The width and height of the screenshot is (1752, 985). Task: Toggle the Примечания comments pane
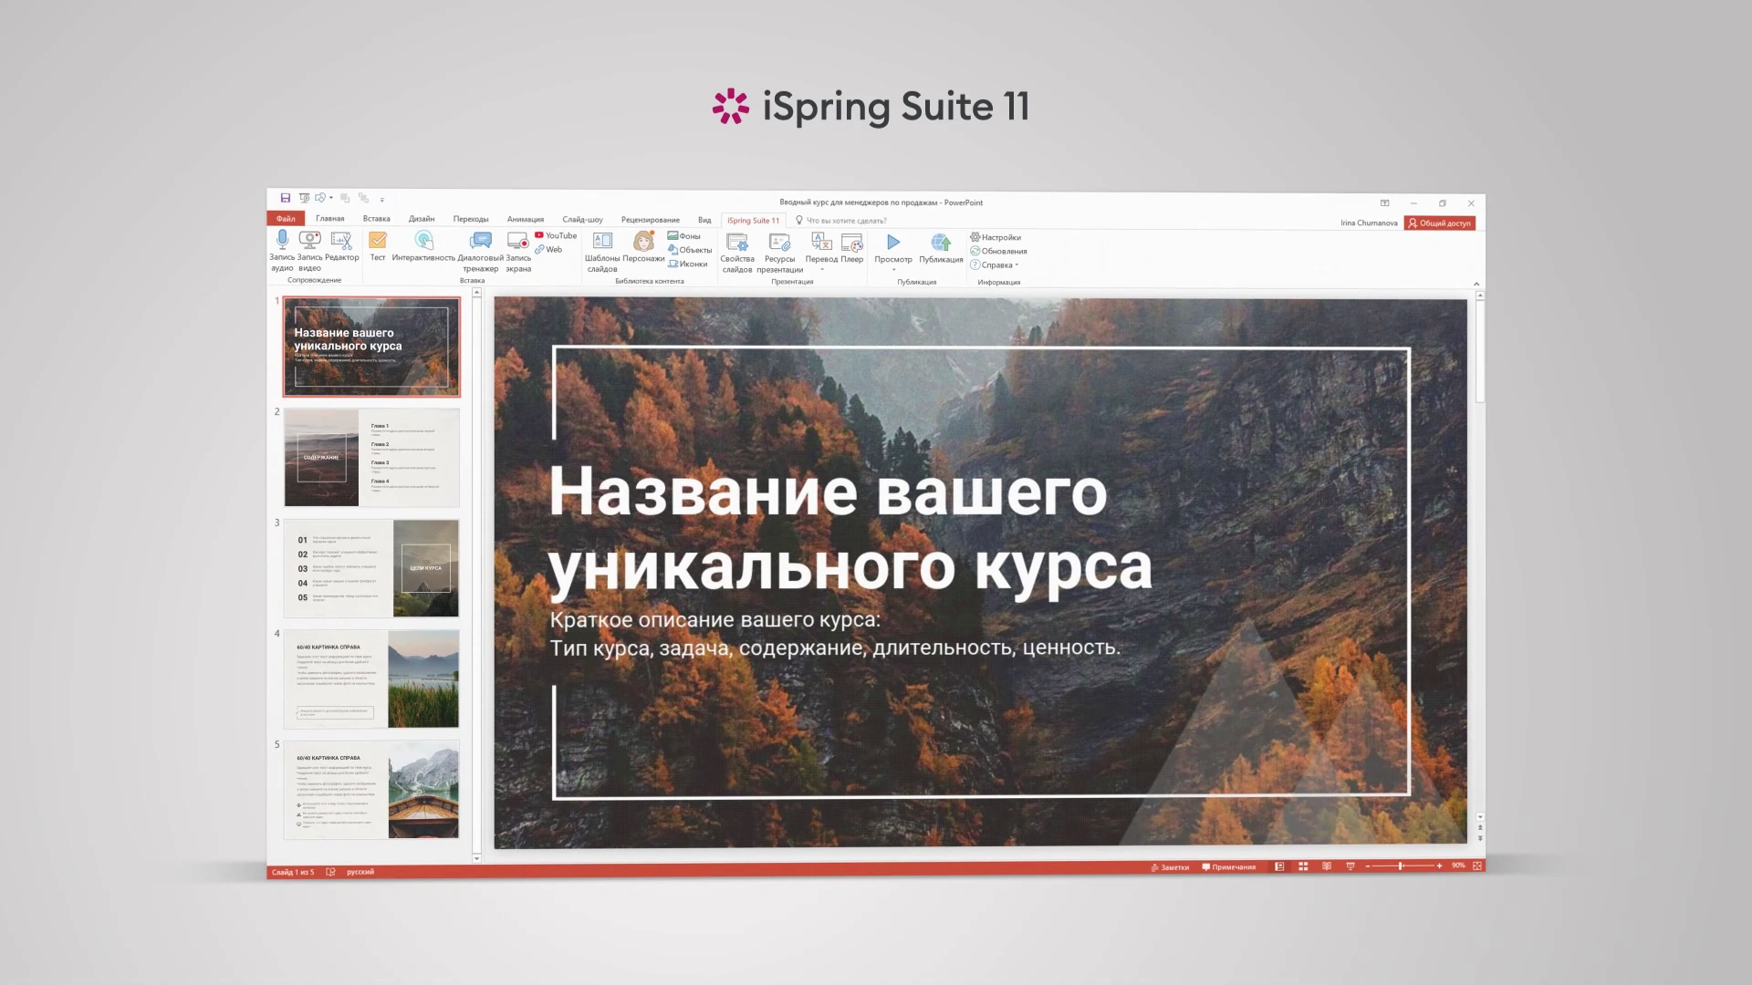1229,867
